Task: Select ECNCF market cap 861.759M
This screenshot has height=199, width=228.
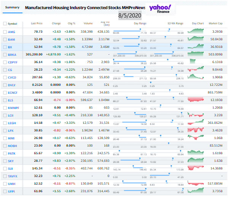Action: (215, 92)
